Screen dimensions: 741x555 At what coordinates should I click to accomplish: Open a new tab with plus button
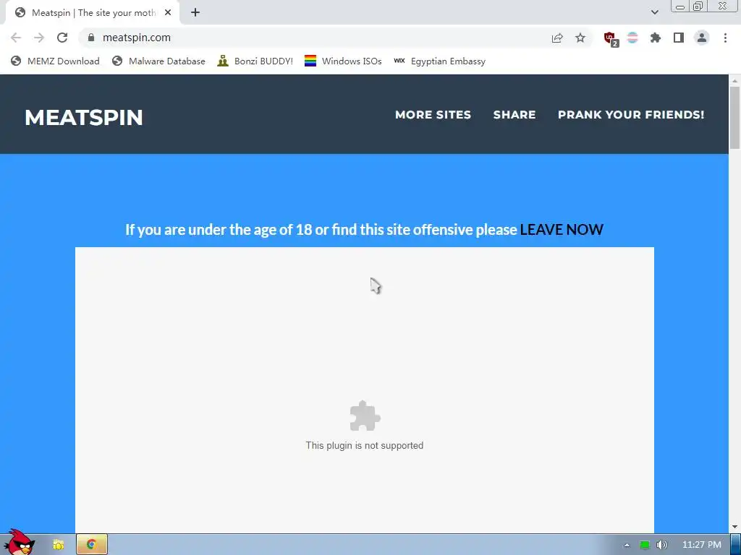(195, 12)
